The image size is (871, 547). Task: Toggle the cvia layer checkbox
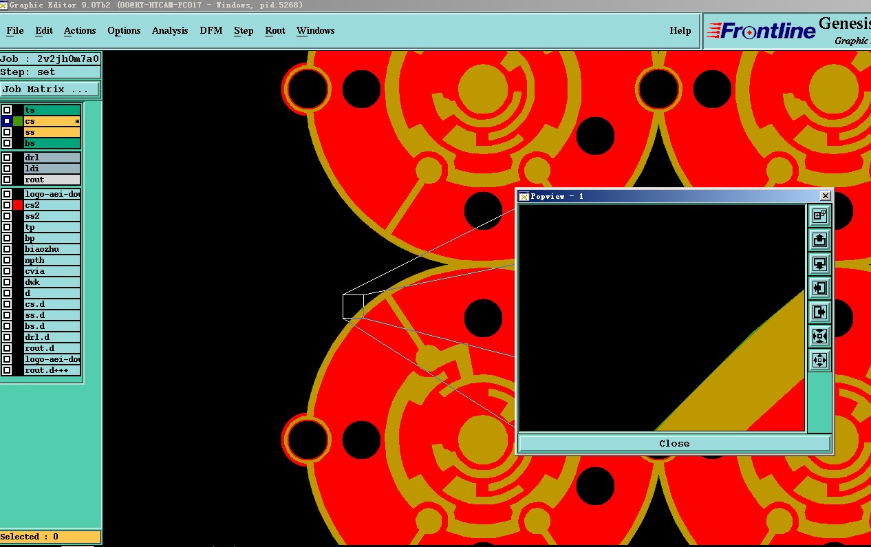[7, 271]
